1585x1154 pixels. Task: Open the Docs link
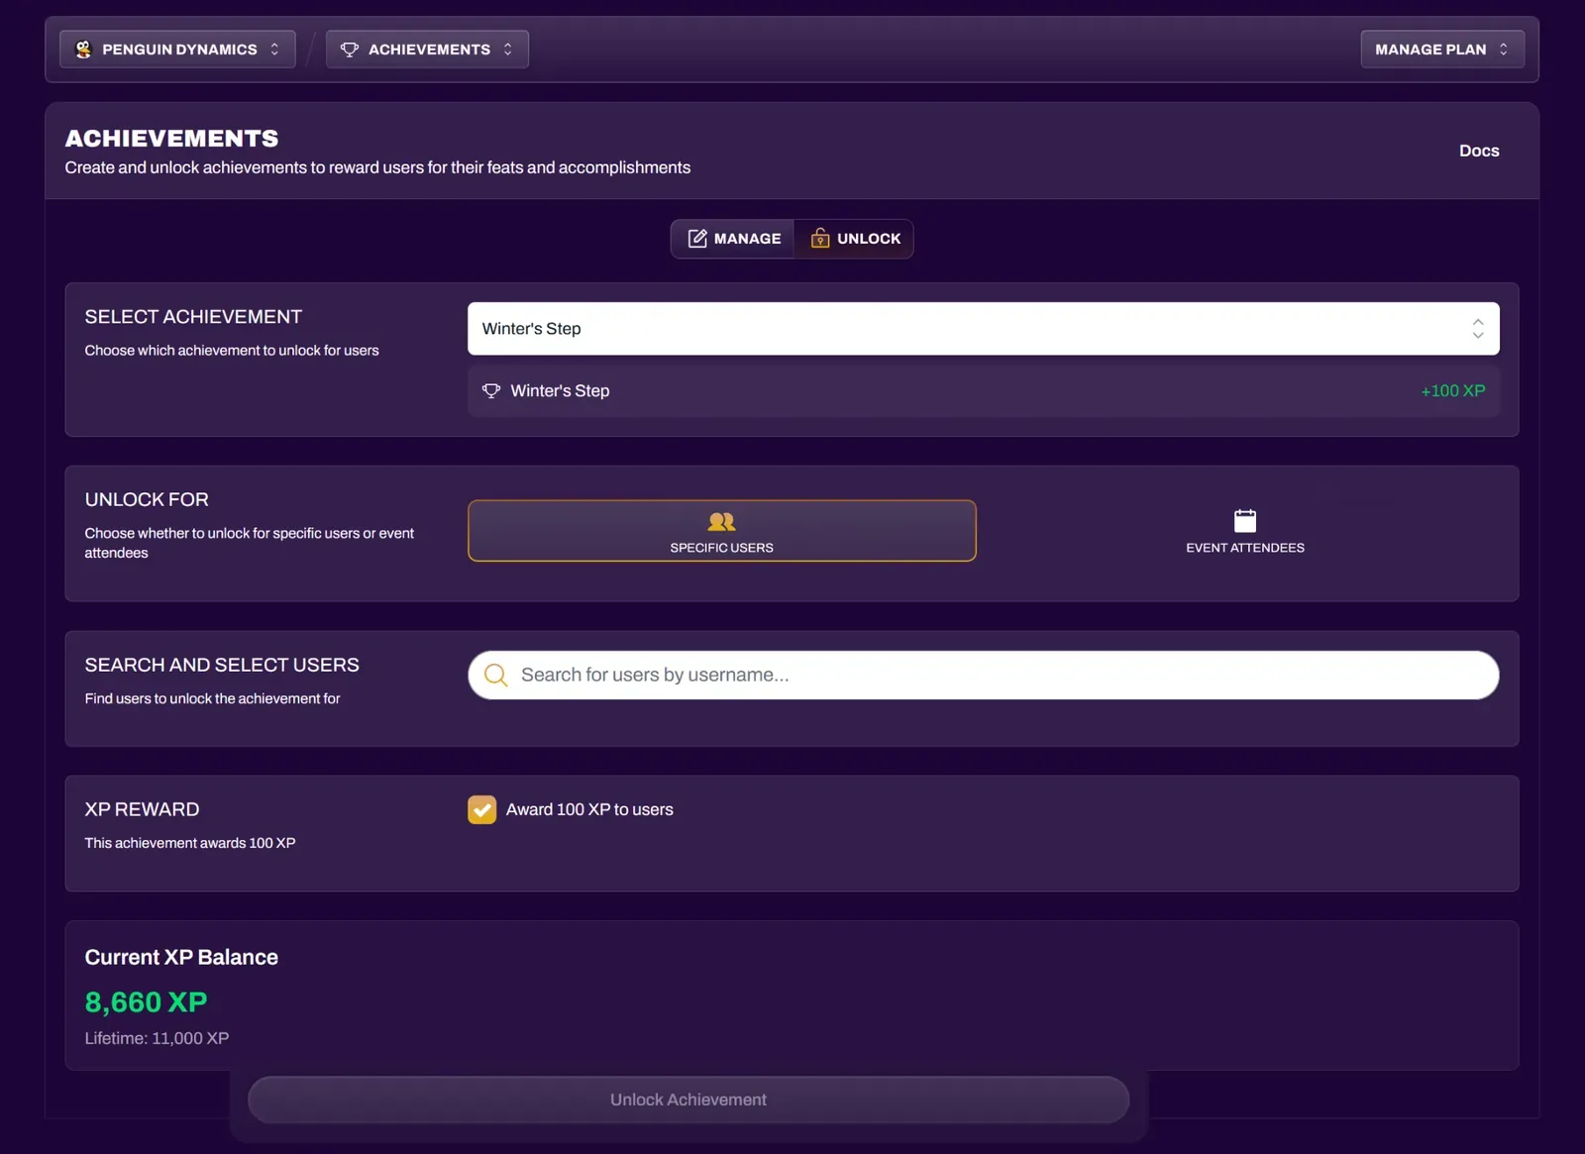click(1479, 151)
